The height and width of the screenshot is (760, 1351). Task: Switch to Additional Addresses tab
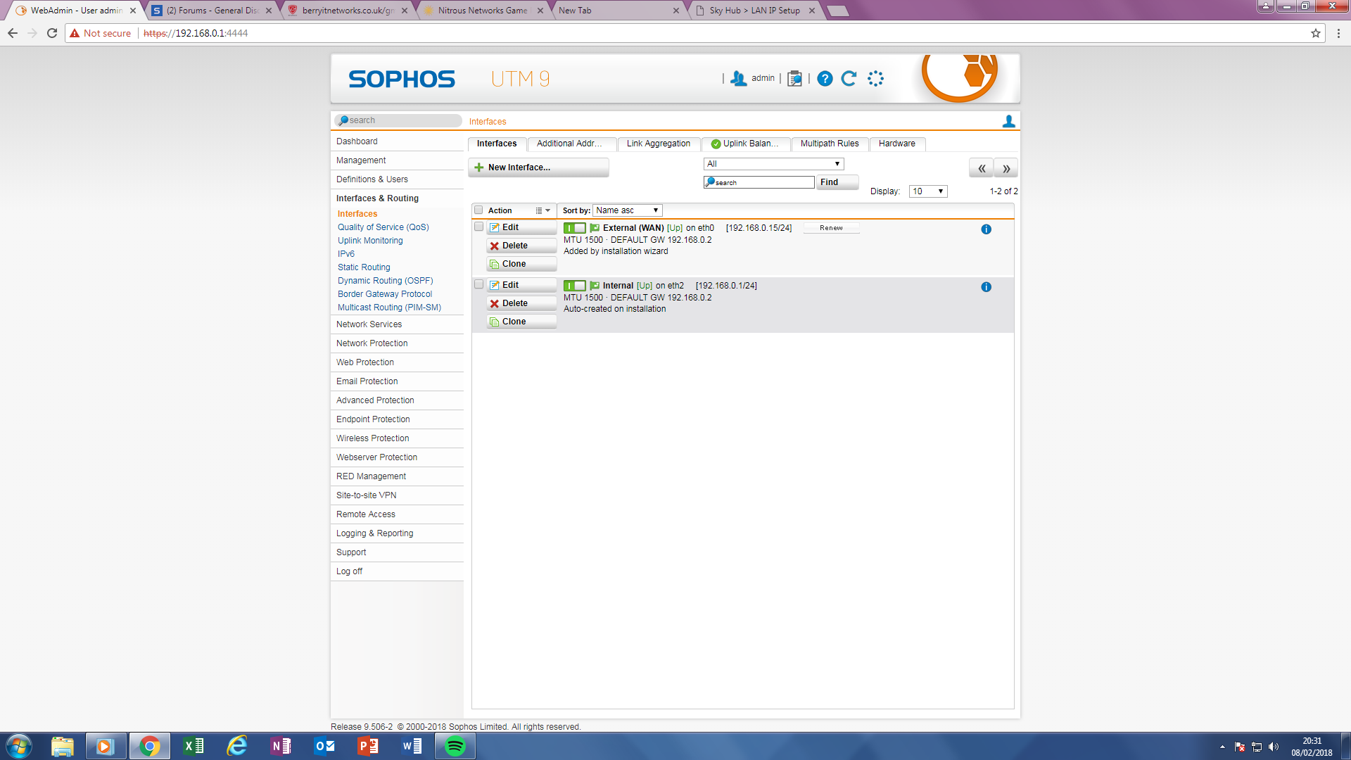click(572, 144)
